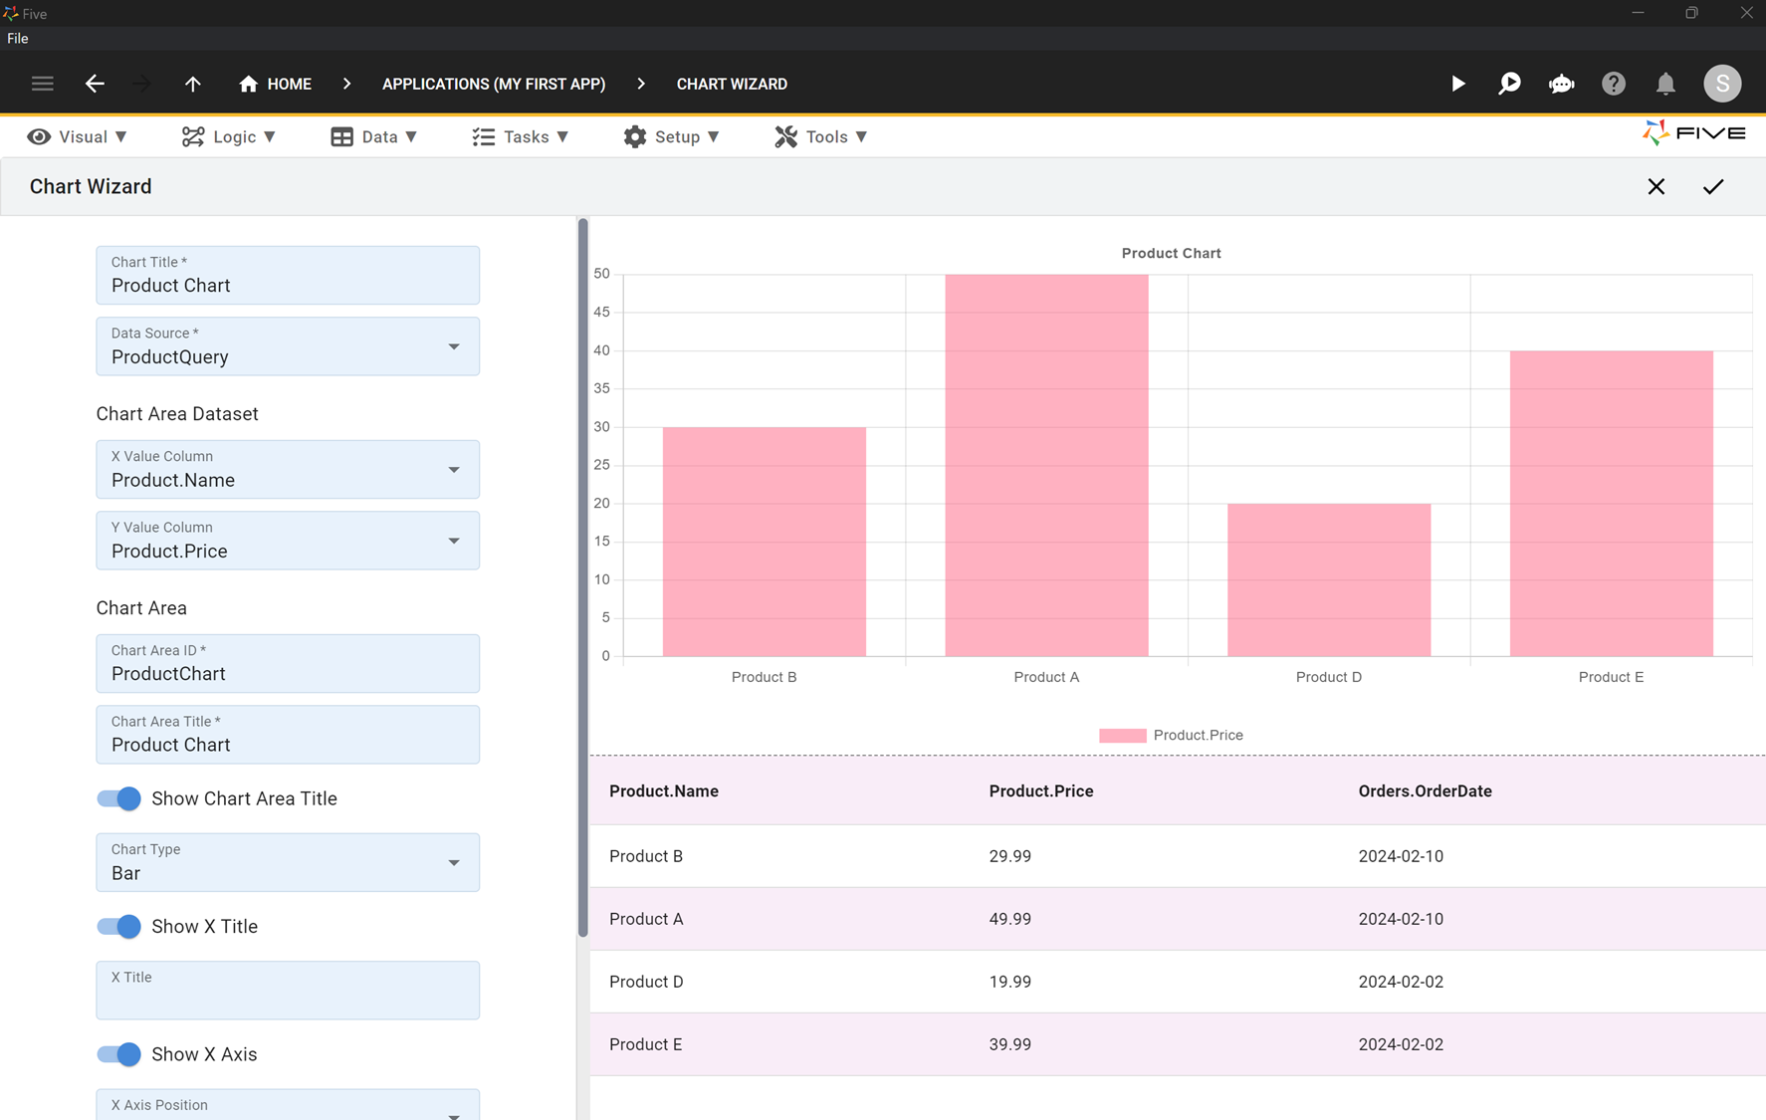Navigate up one level with up arrow

pyautogui.click(x=193, y=84)
